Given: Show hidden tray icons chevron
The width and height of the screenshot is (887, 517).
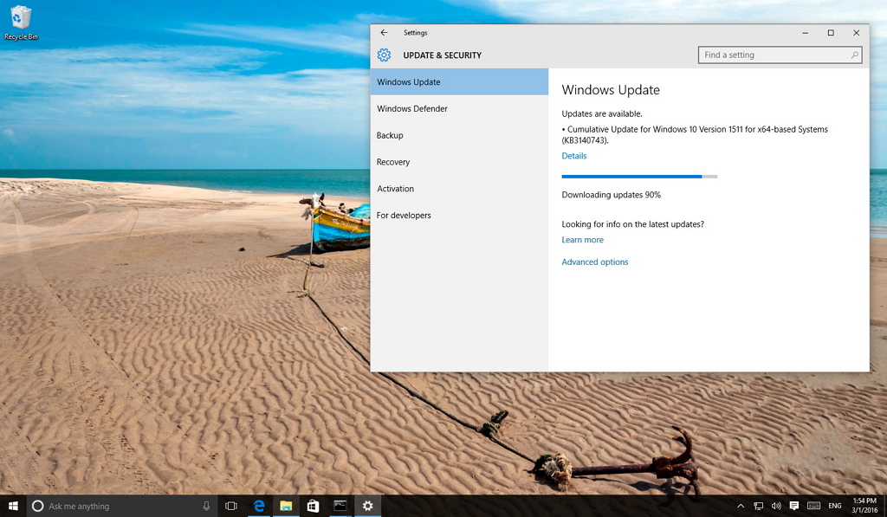Looking at the screenshot, I should click(x=741, y=506).
